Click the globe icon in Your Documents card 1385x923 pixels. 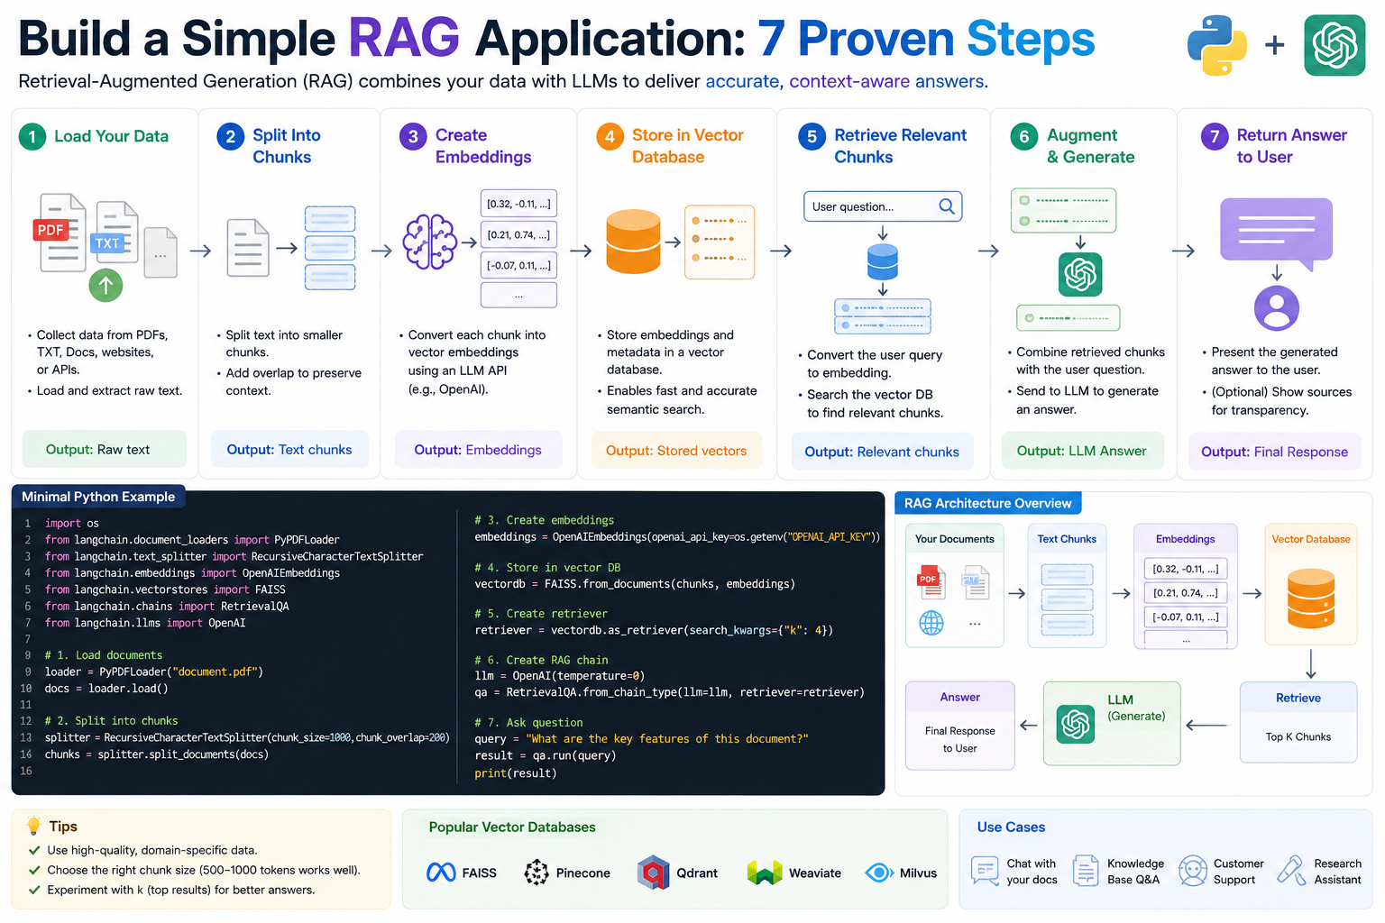931,623
